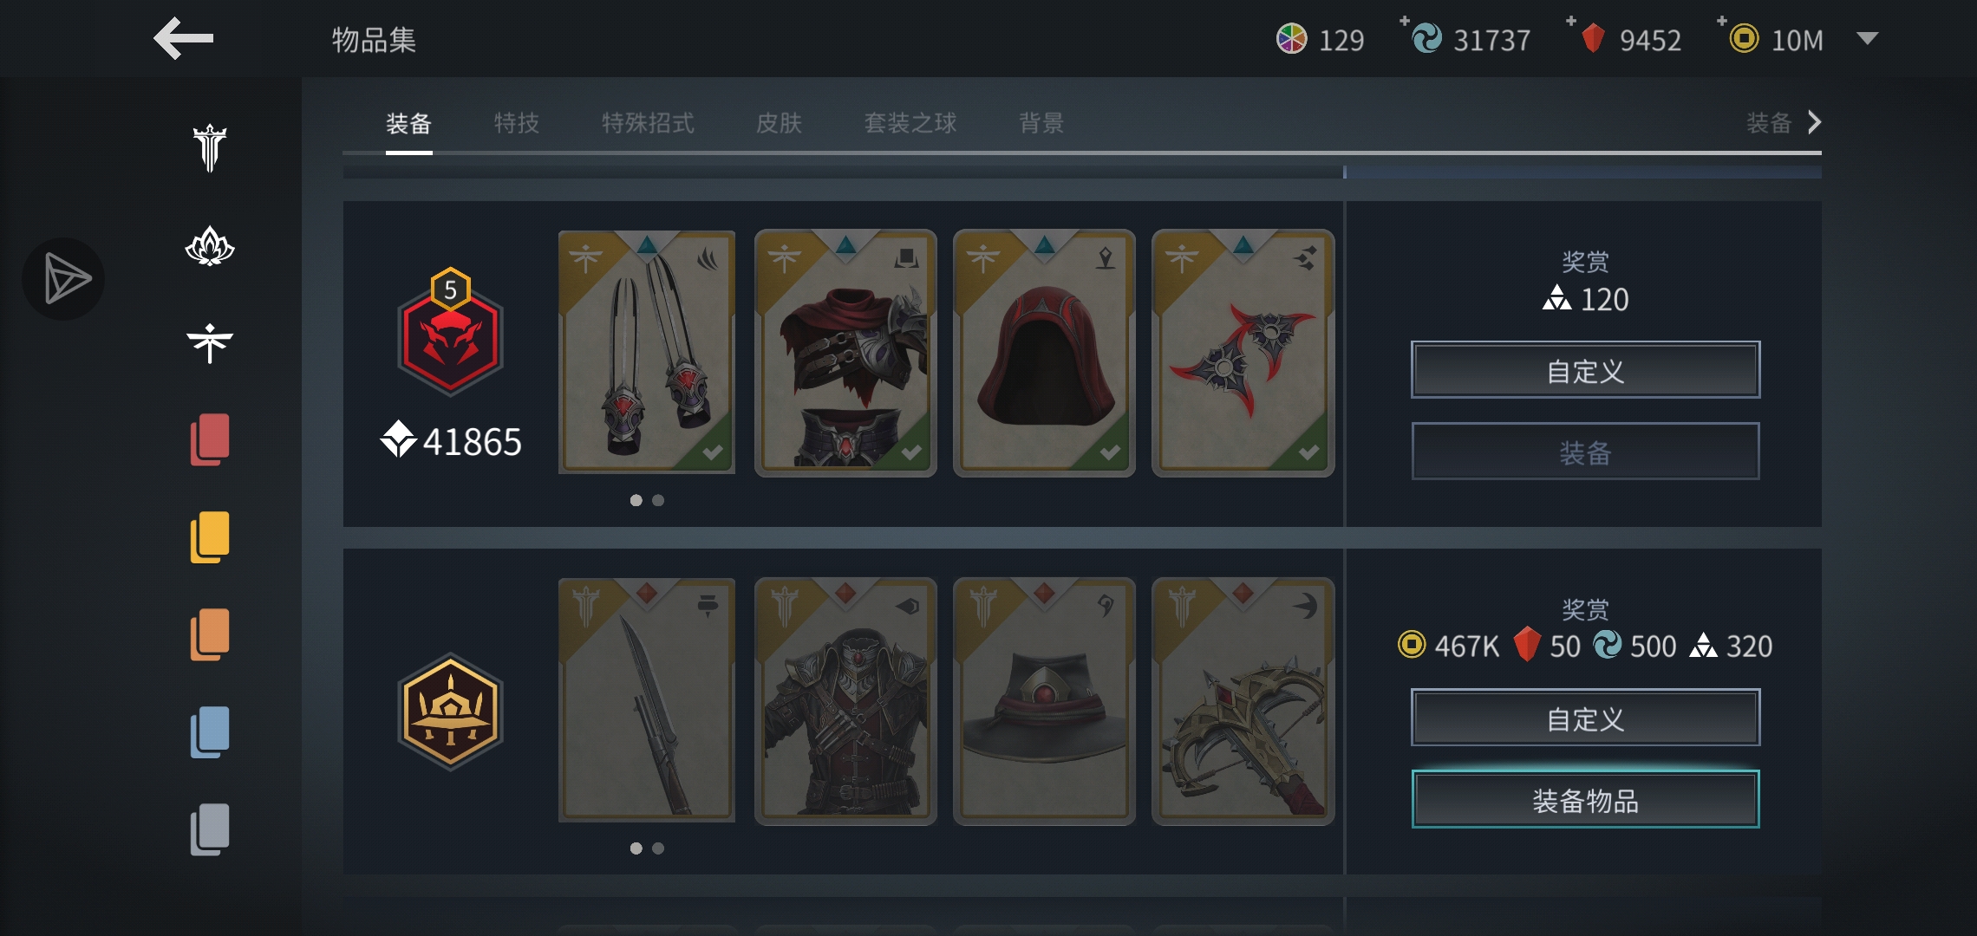Expand the currency dropdown arrow
This screenshot has width=1977, height=936.
pos(1867,38)
